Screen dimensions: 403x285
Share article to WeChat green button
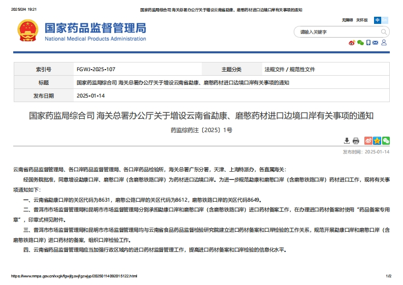click(386, 141)
